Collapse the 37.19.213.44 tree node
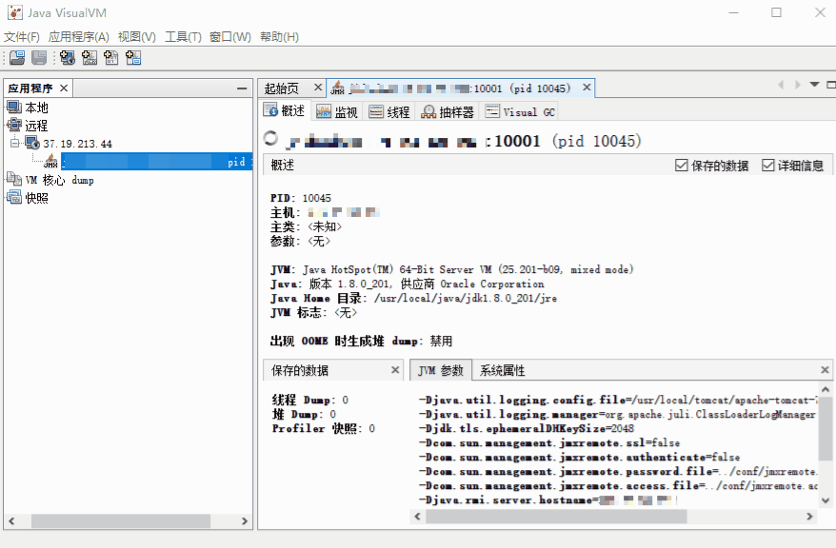Viewport: 836px width, 548px height. coord(15,143)
